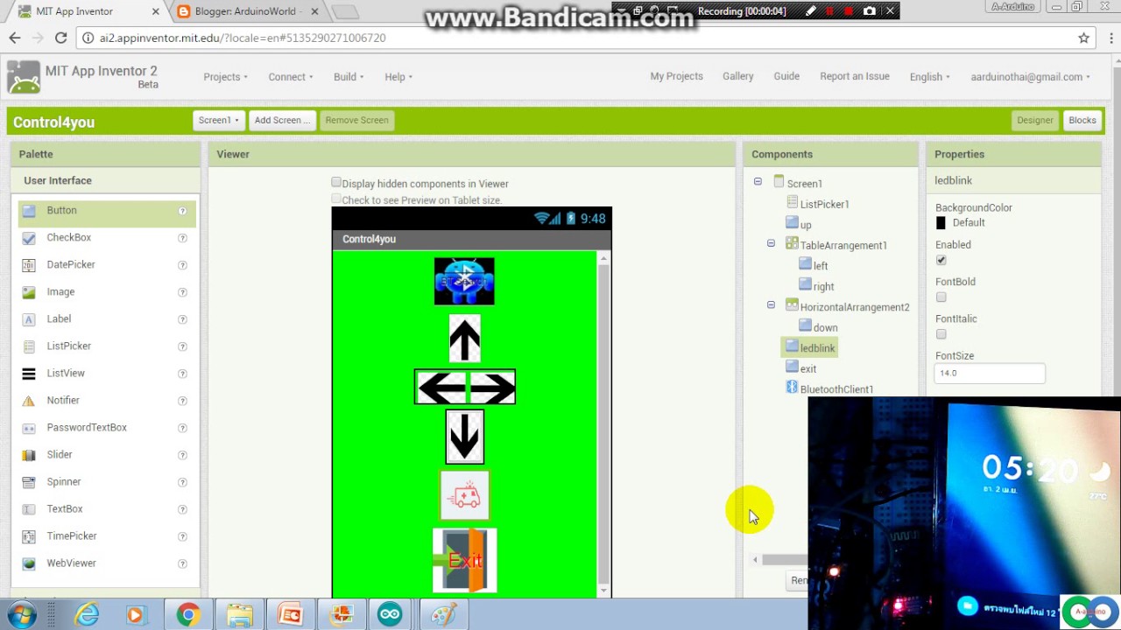Open the English language dropdown

coord(929,77)
